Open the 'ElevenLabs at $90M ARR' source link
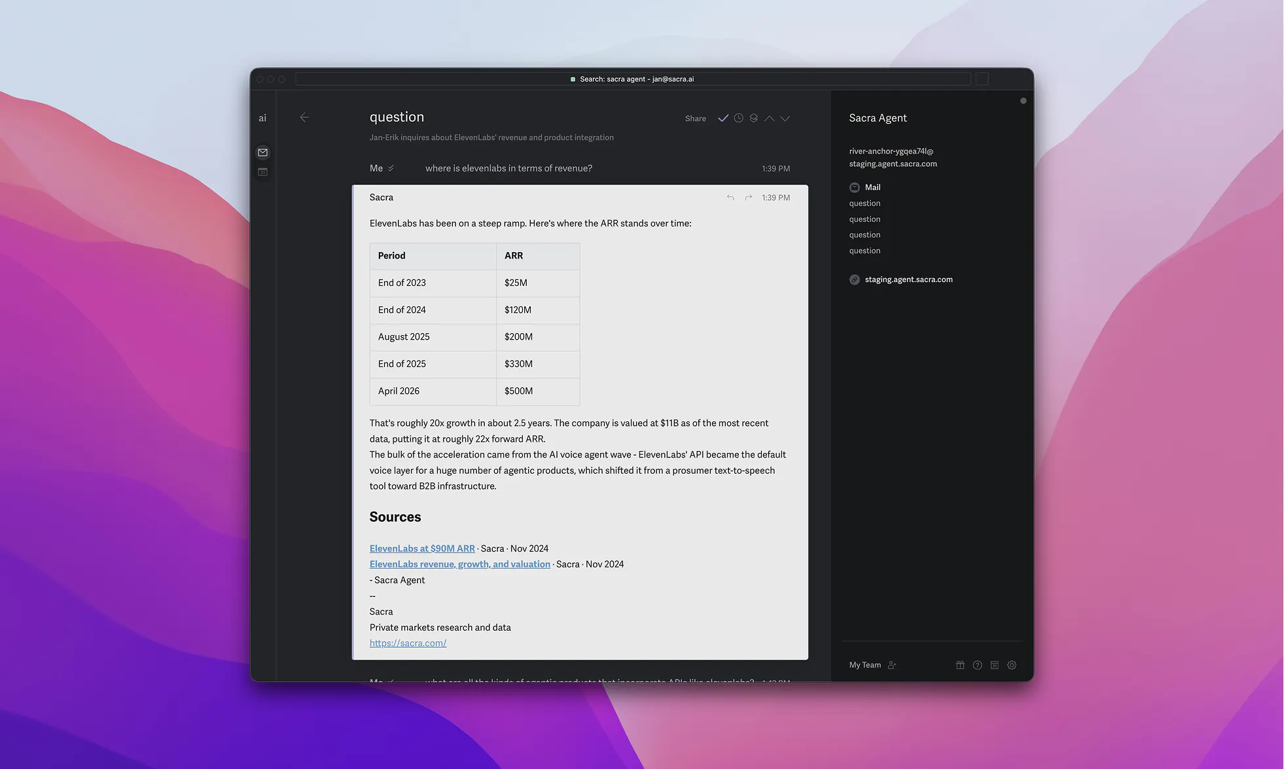 pos(422,548)
